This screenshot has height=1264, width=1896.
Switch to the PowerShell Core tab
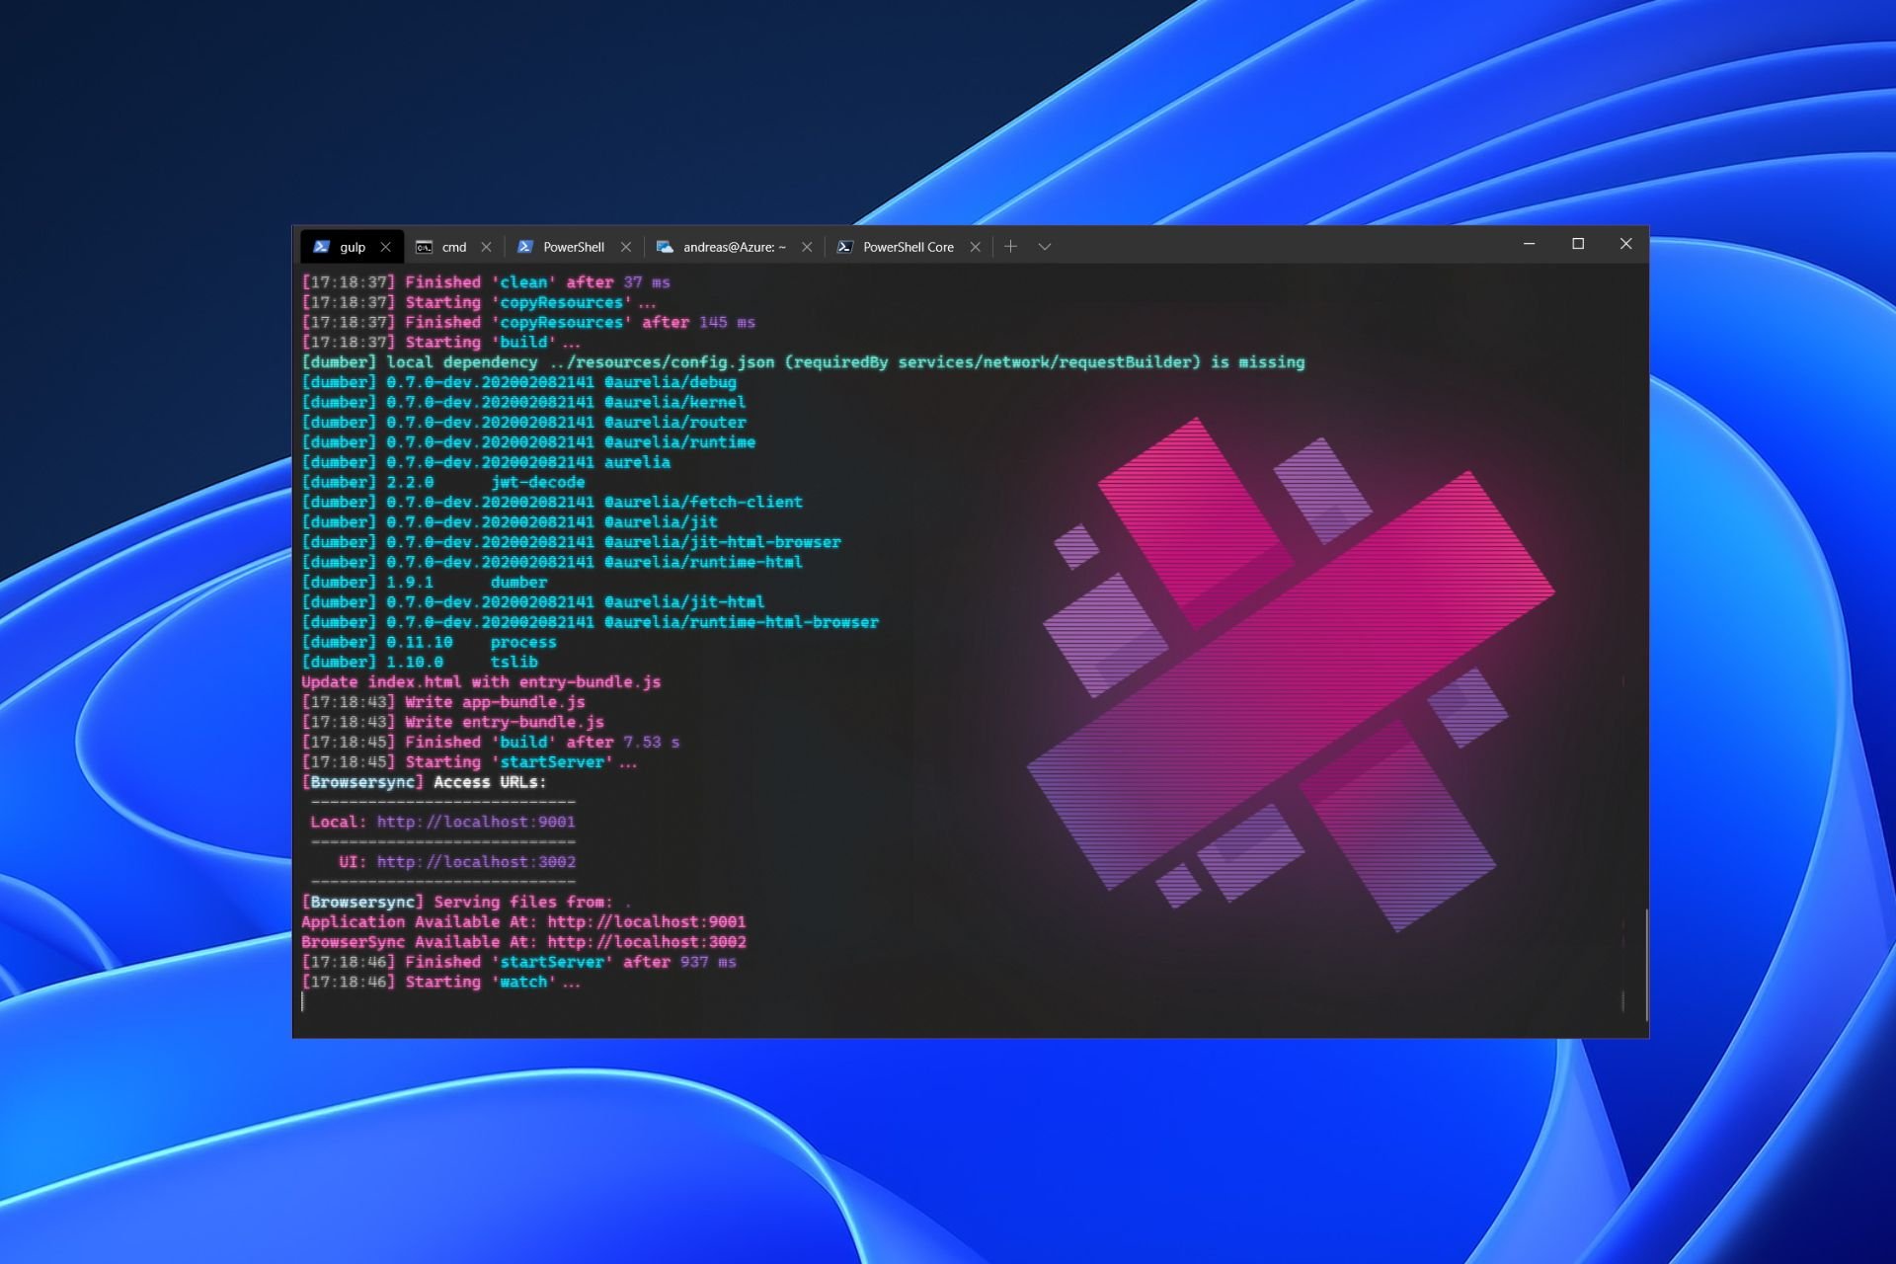(x=908, y=247)
